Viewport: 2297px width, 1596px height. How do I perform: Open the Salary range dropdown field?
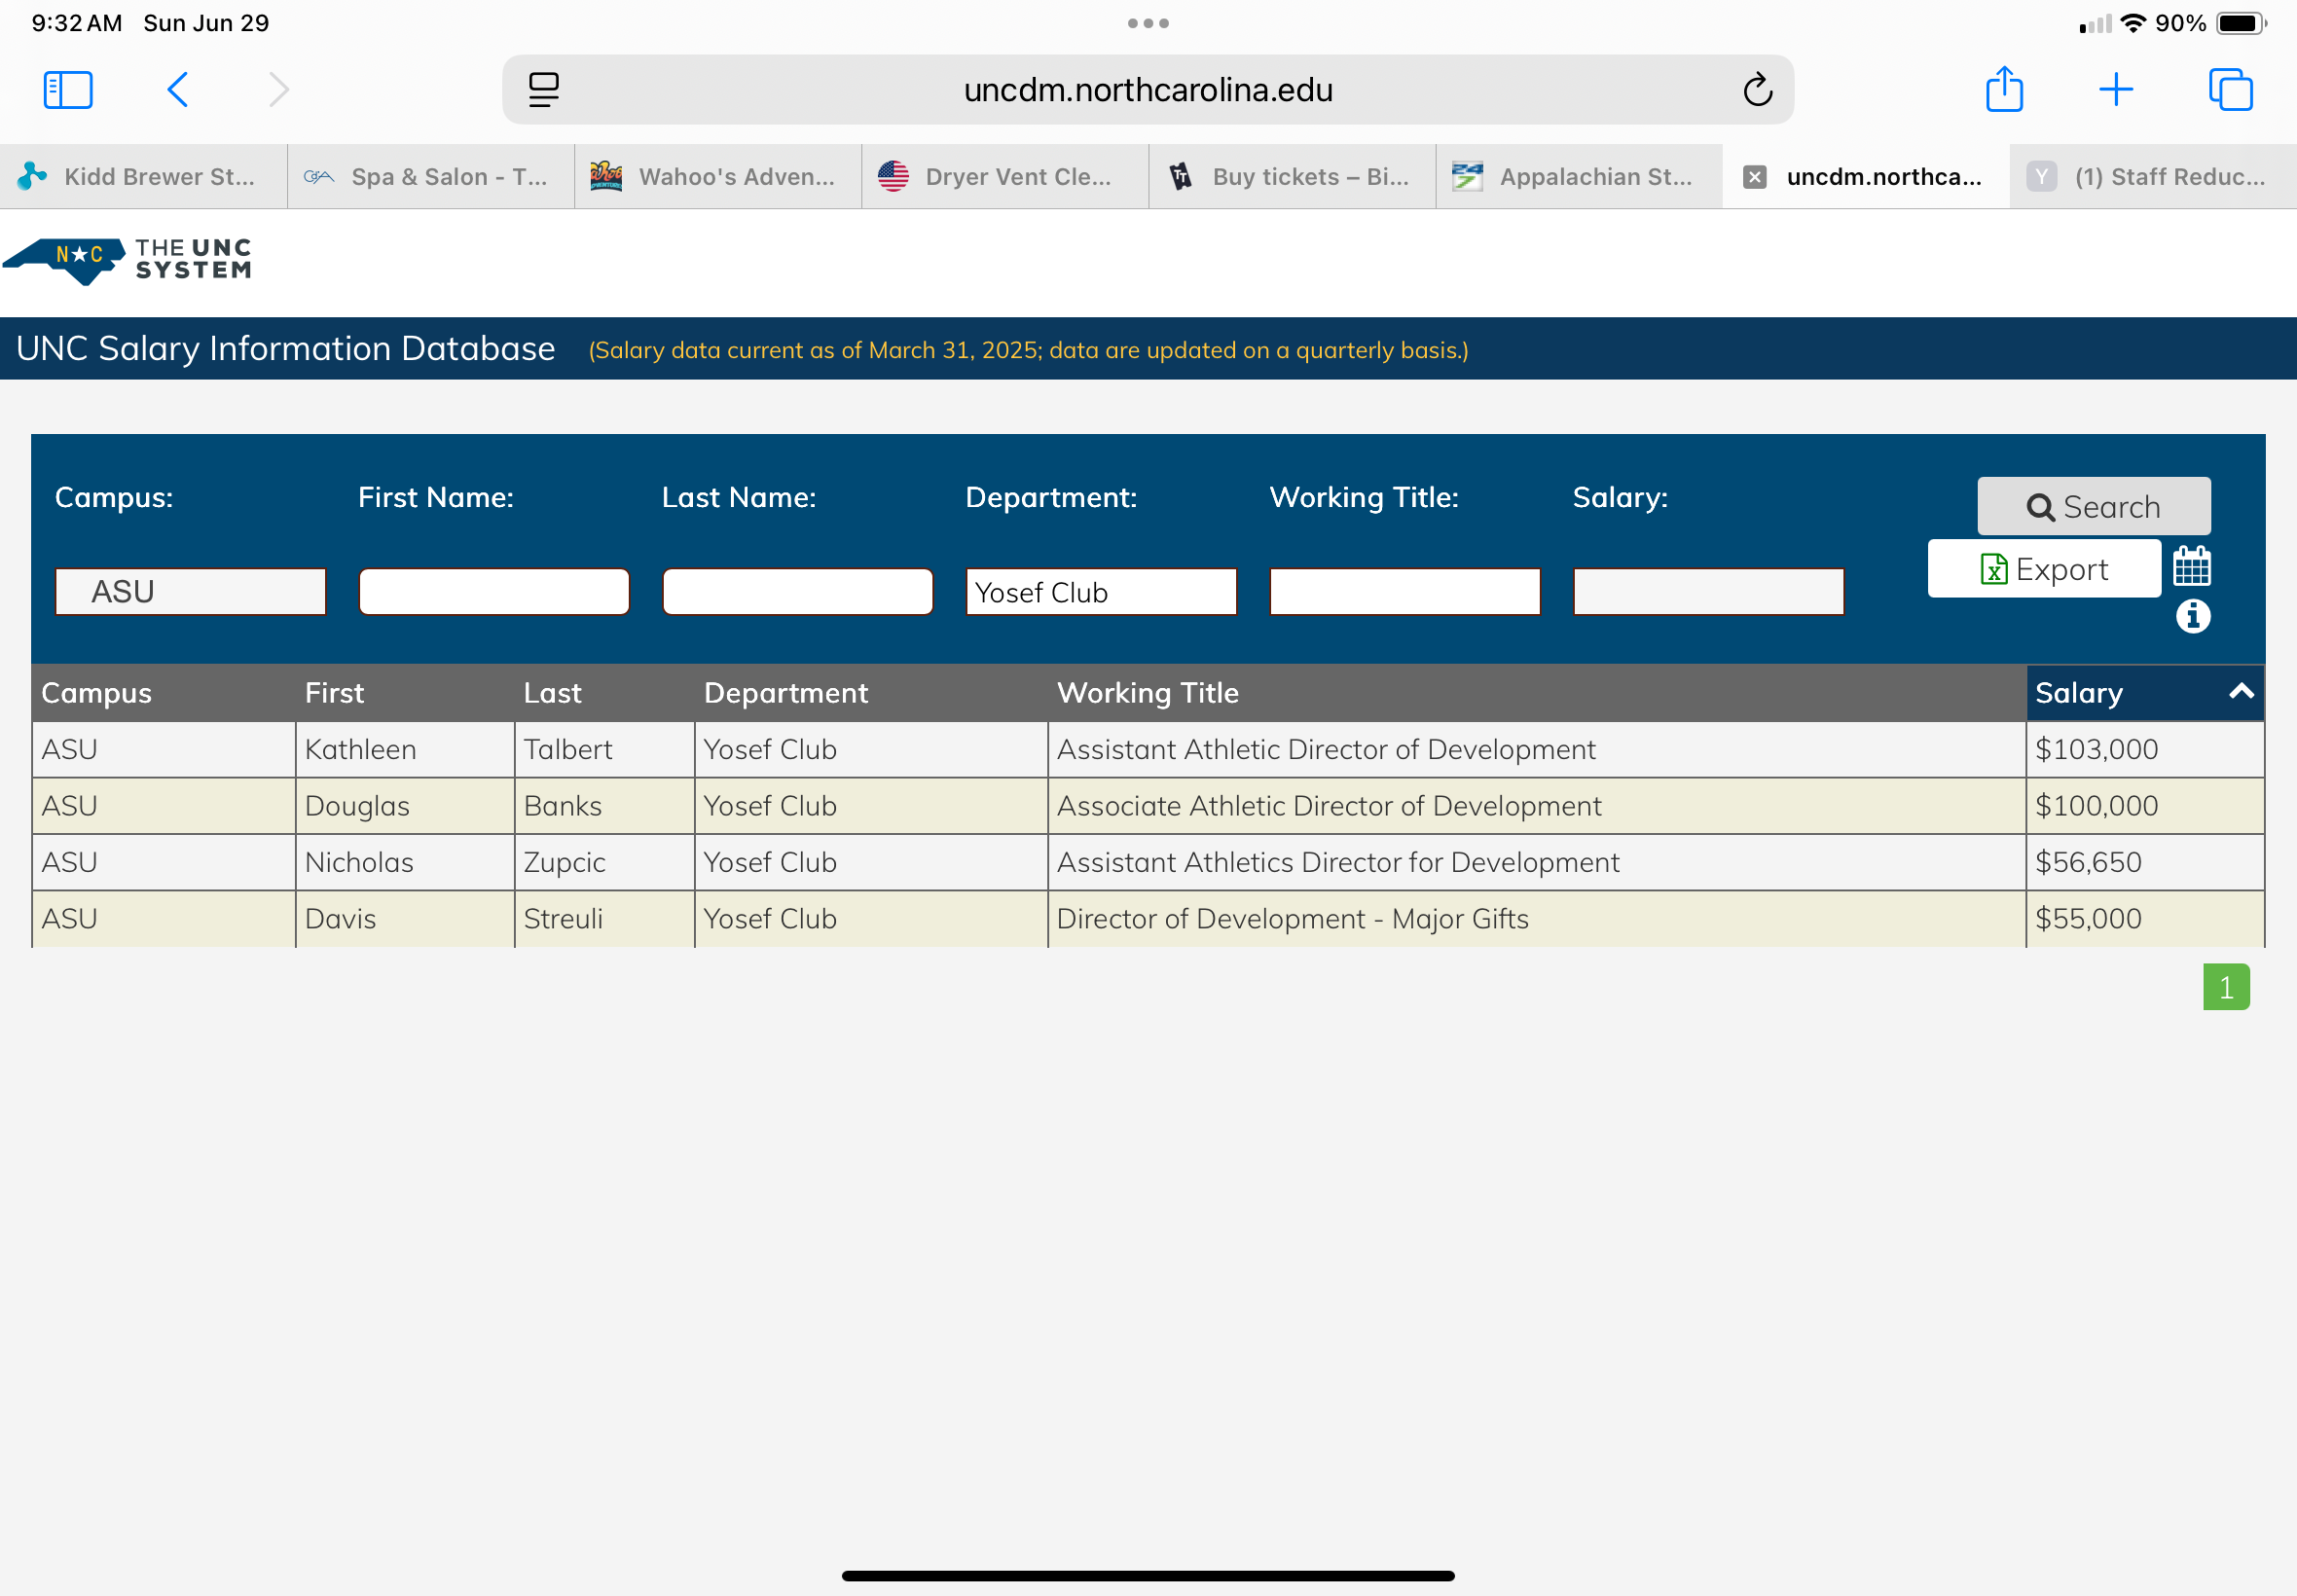point(1707,592)
